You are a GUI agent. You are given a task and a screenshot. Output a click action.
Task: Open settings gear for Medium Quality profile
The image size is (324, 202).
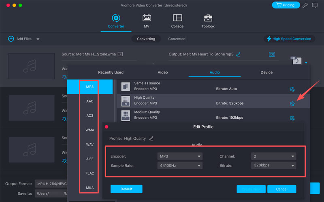pos(292,118)
